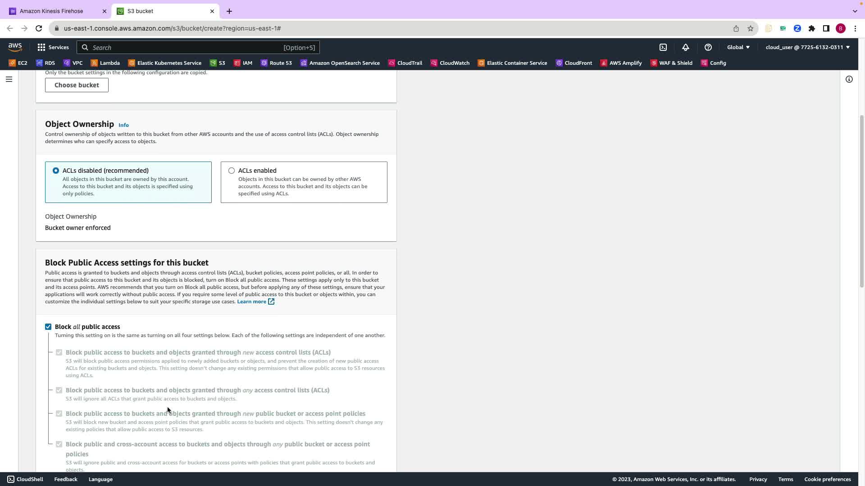This screenshot has height=486, width=865.
Task: Uncheck Block all public access checkbox
Action: pyautogui.click(x=48, y=327)
